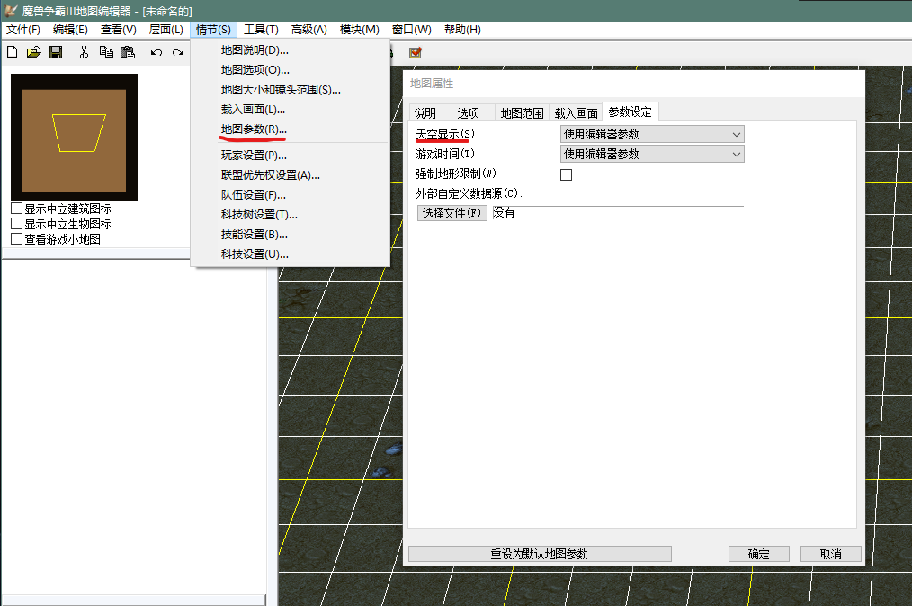Viewport: 912px width, 606px height.
Task: Switch to the 地图范围 tab
Action: 523,112
